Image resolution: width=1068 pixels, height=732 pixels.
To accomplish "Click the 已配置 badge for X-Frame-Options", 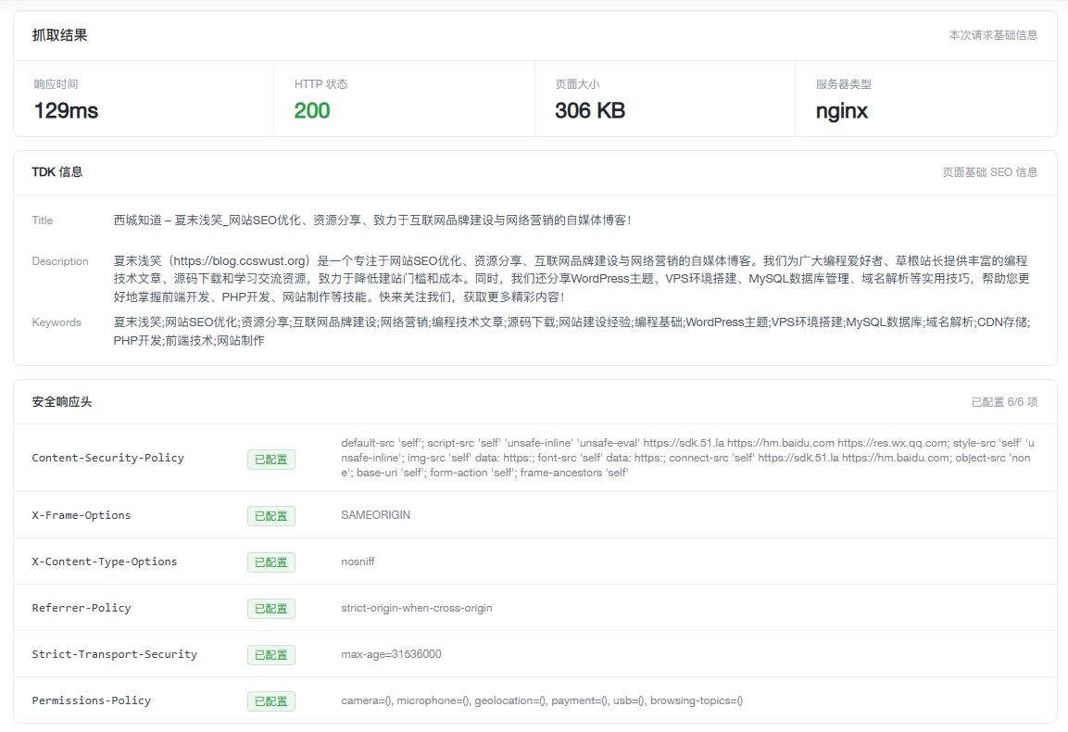I will coord(271,516).
